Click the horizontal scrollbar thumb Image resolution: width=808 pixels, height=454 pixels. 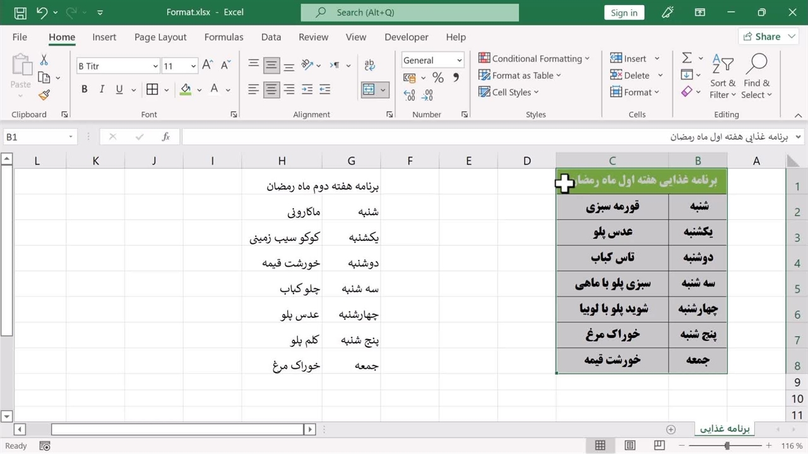click(x=177, y=429)
